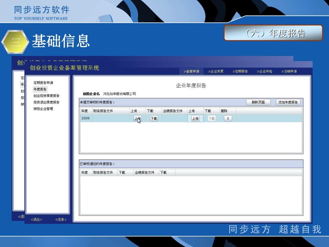Select 定期报告申请 in the sidebar

(x=43, y=83)
